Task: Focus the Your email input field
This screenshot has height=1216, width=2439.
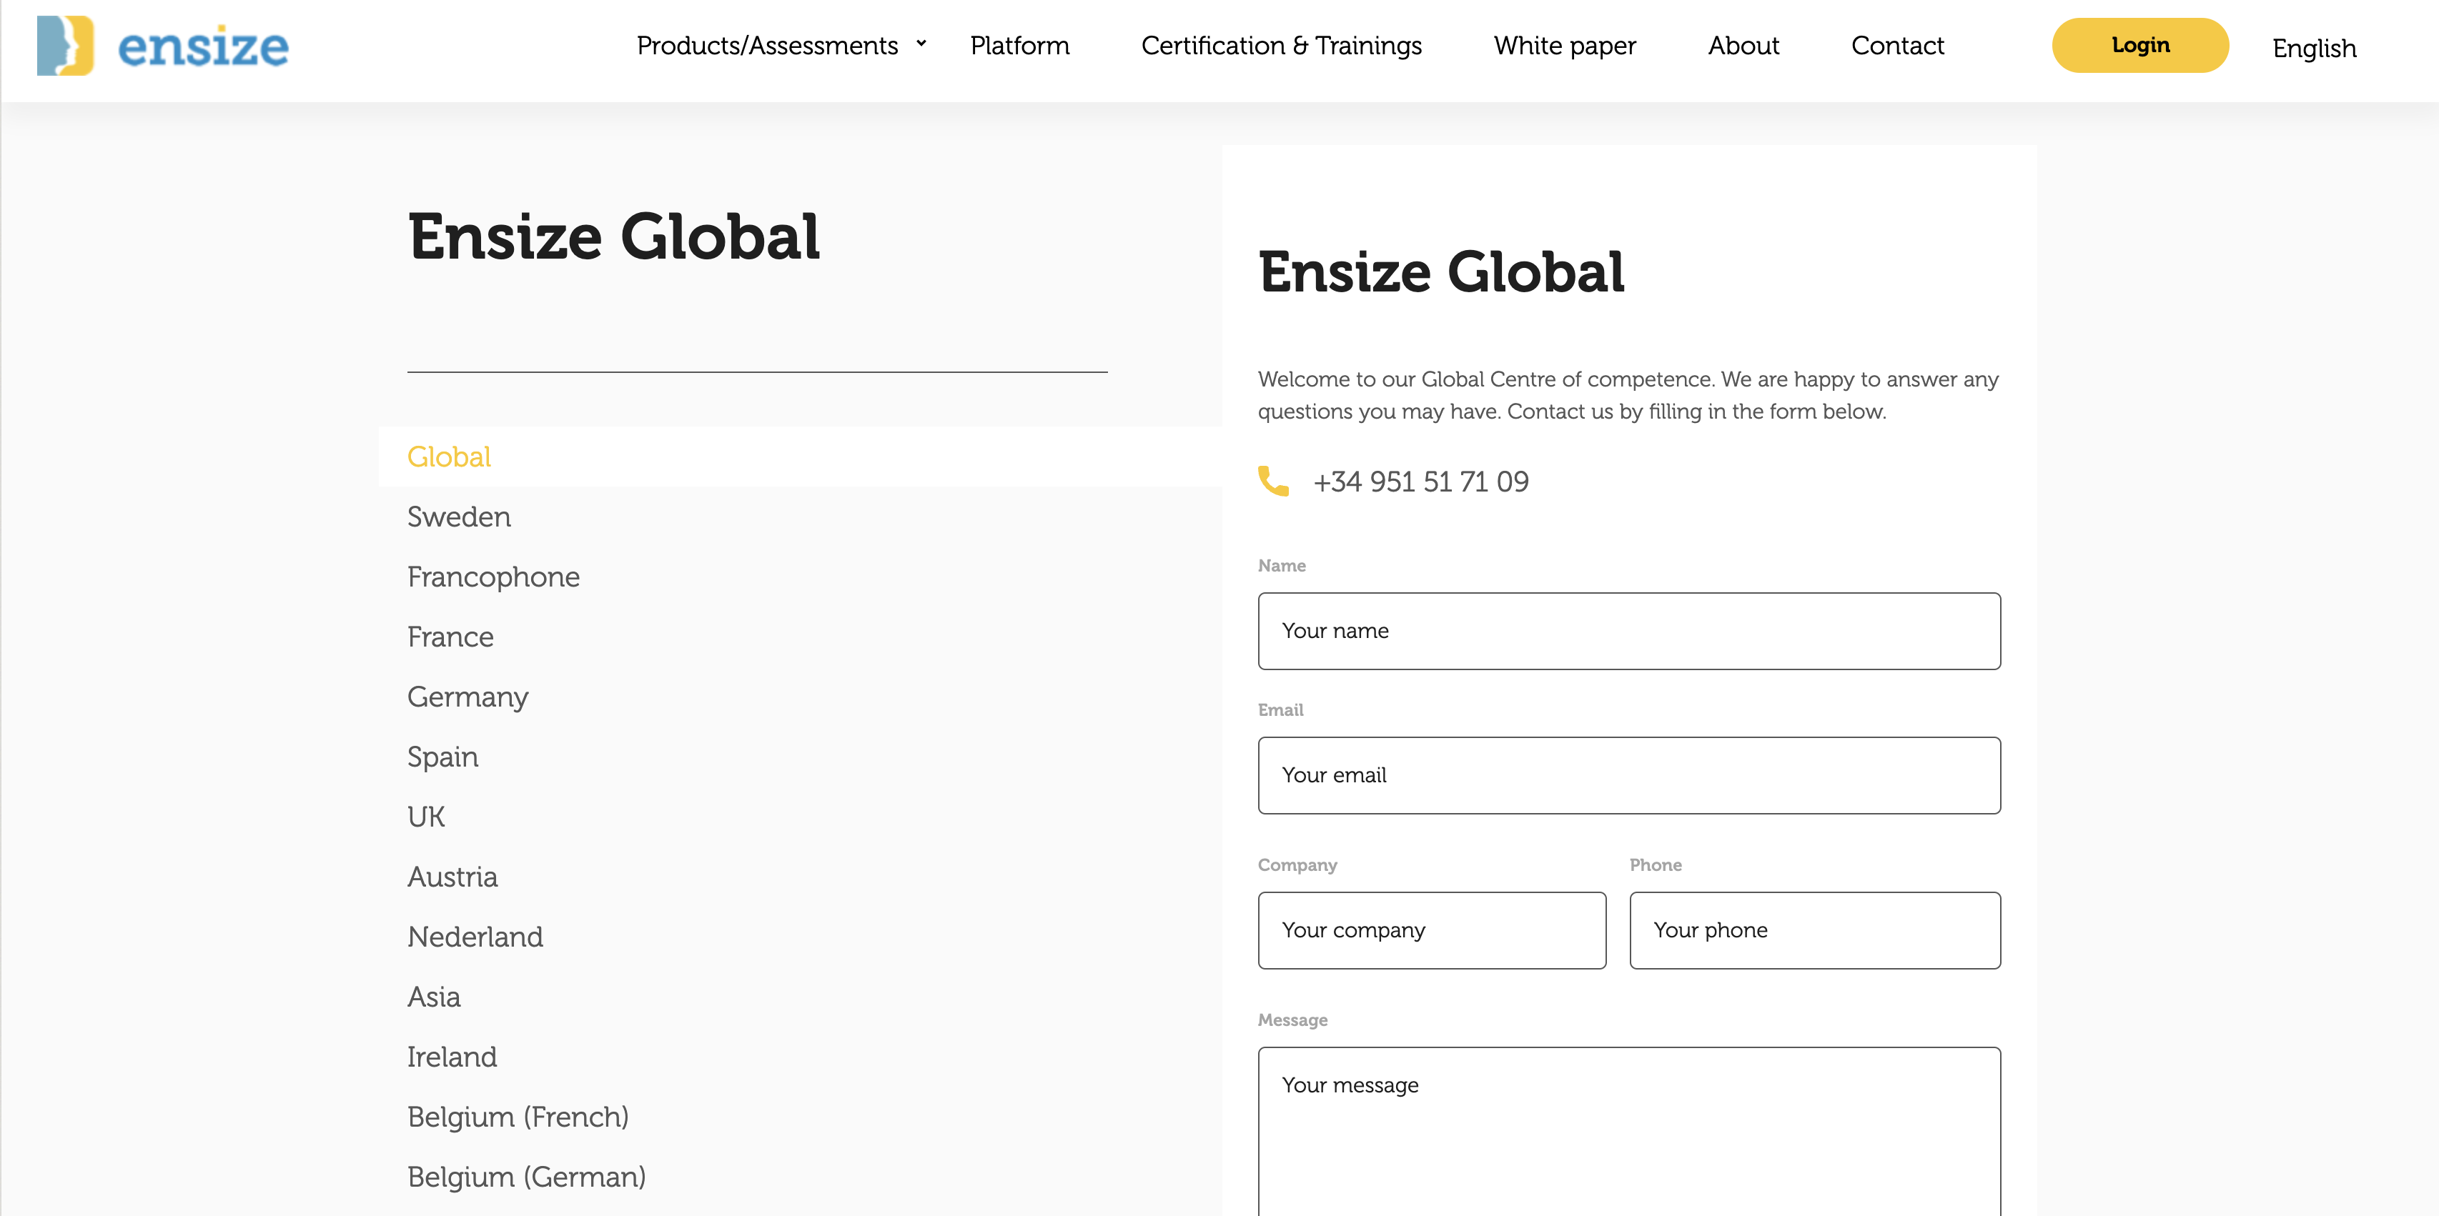Action: pyautogui.click(x=1628, y=775)
